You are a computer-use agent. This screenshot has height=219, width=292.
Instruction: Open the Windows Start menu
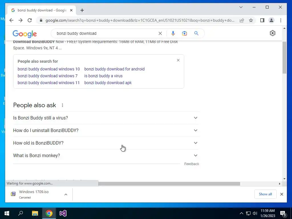pos(7,213)
